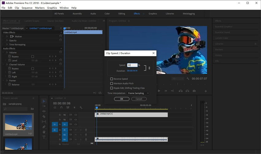
Task: Cancel the Clip Speed / Duration dialog
Action: pos(139,99)
